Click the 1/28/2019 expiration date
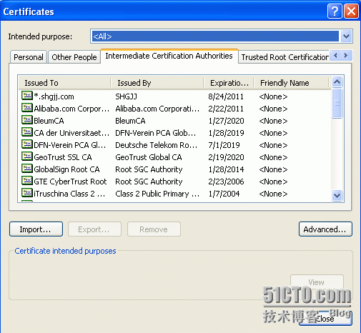Viewport: 361px width, 333px height. [226, 133]
